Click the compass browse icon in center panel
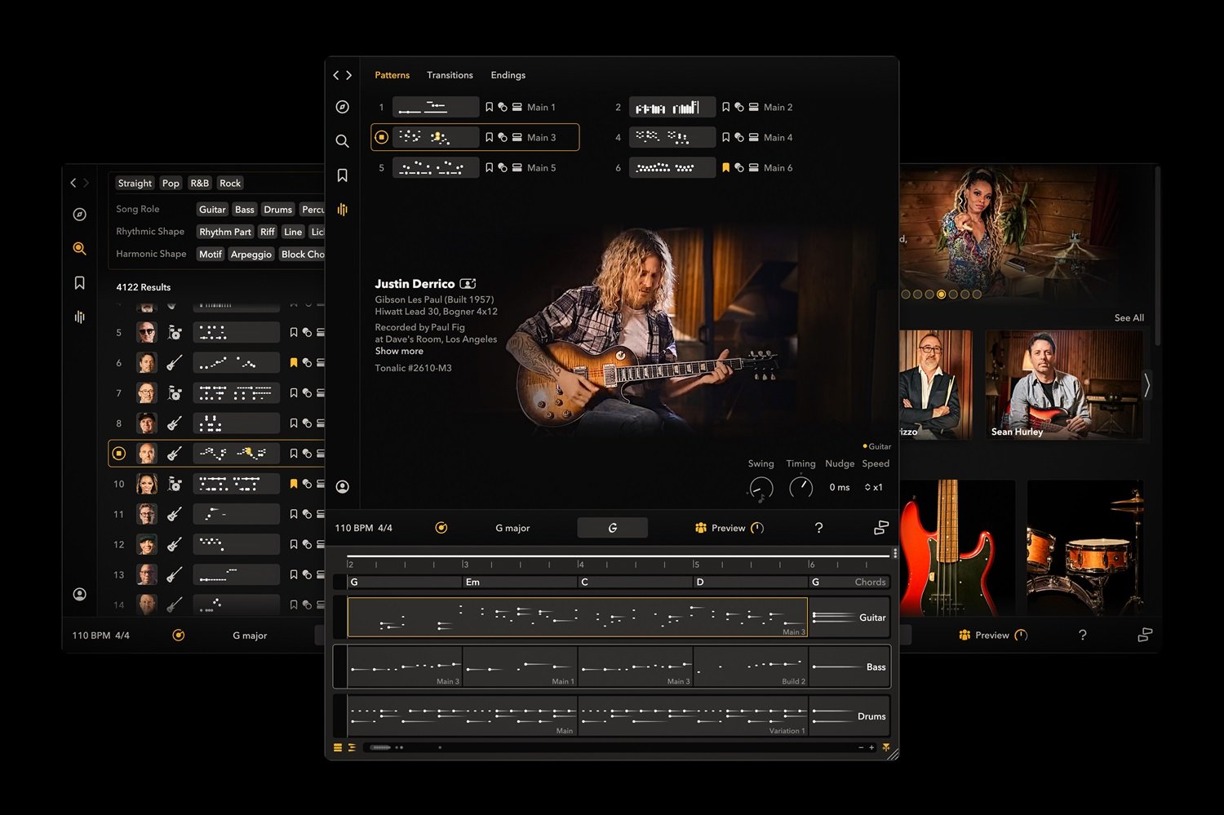Viewport: 1224px width, 815px height. [342, 107]
